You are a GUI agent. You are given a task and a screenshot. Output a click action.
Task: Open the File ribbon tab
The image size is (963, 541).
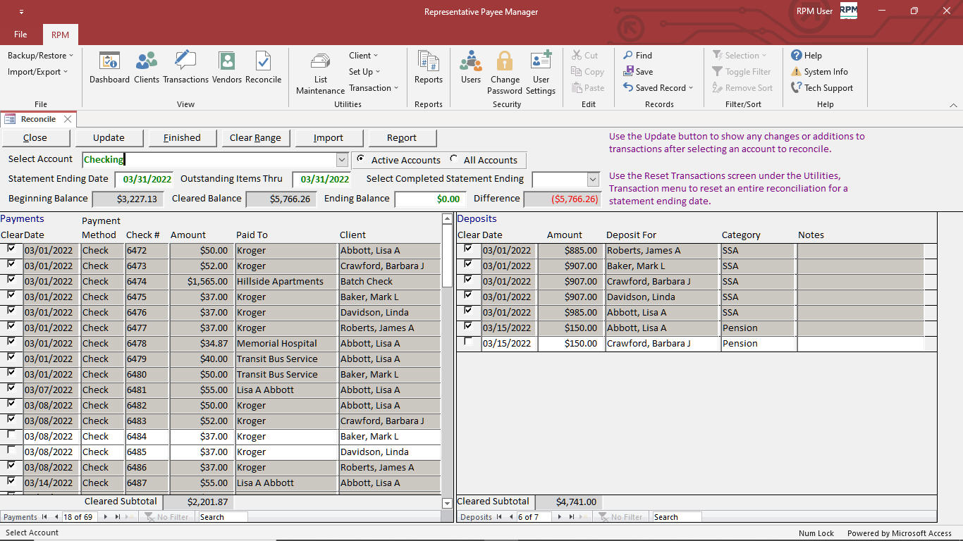click(x=20, y=35)
